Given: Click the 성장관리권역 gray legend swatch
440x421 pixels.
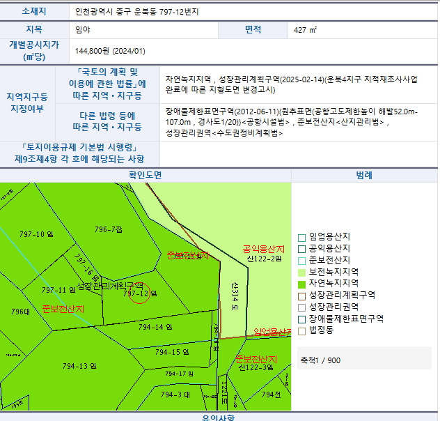Looking at the screenshot, I should pyautogui.click(x=301, y=307).
